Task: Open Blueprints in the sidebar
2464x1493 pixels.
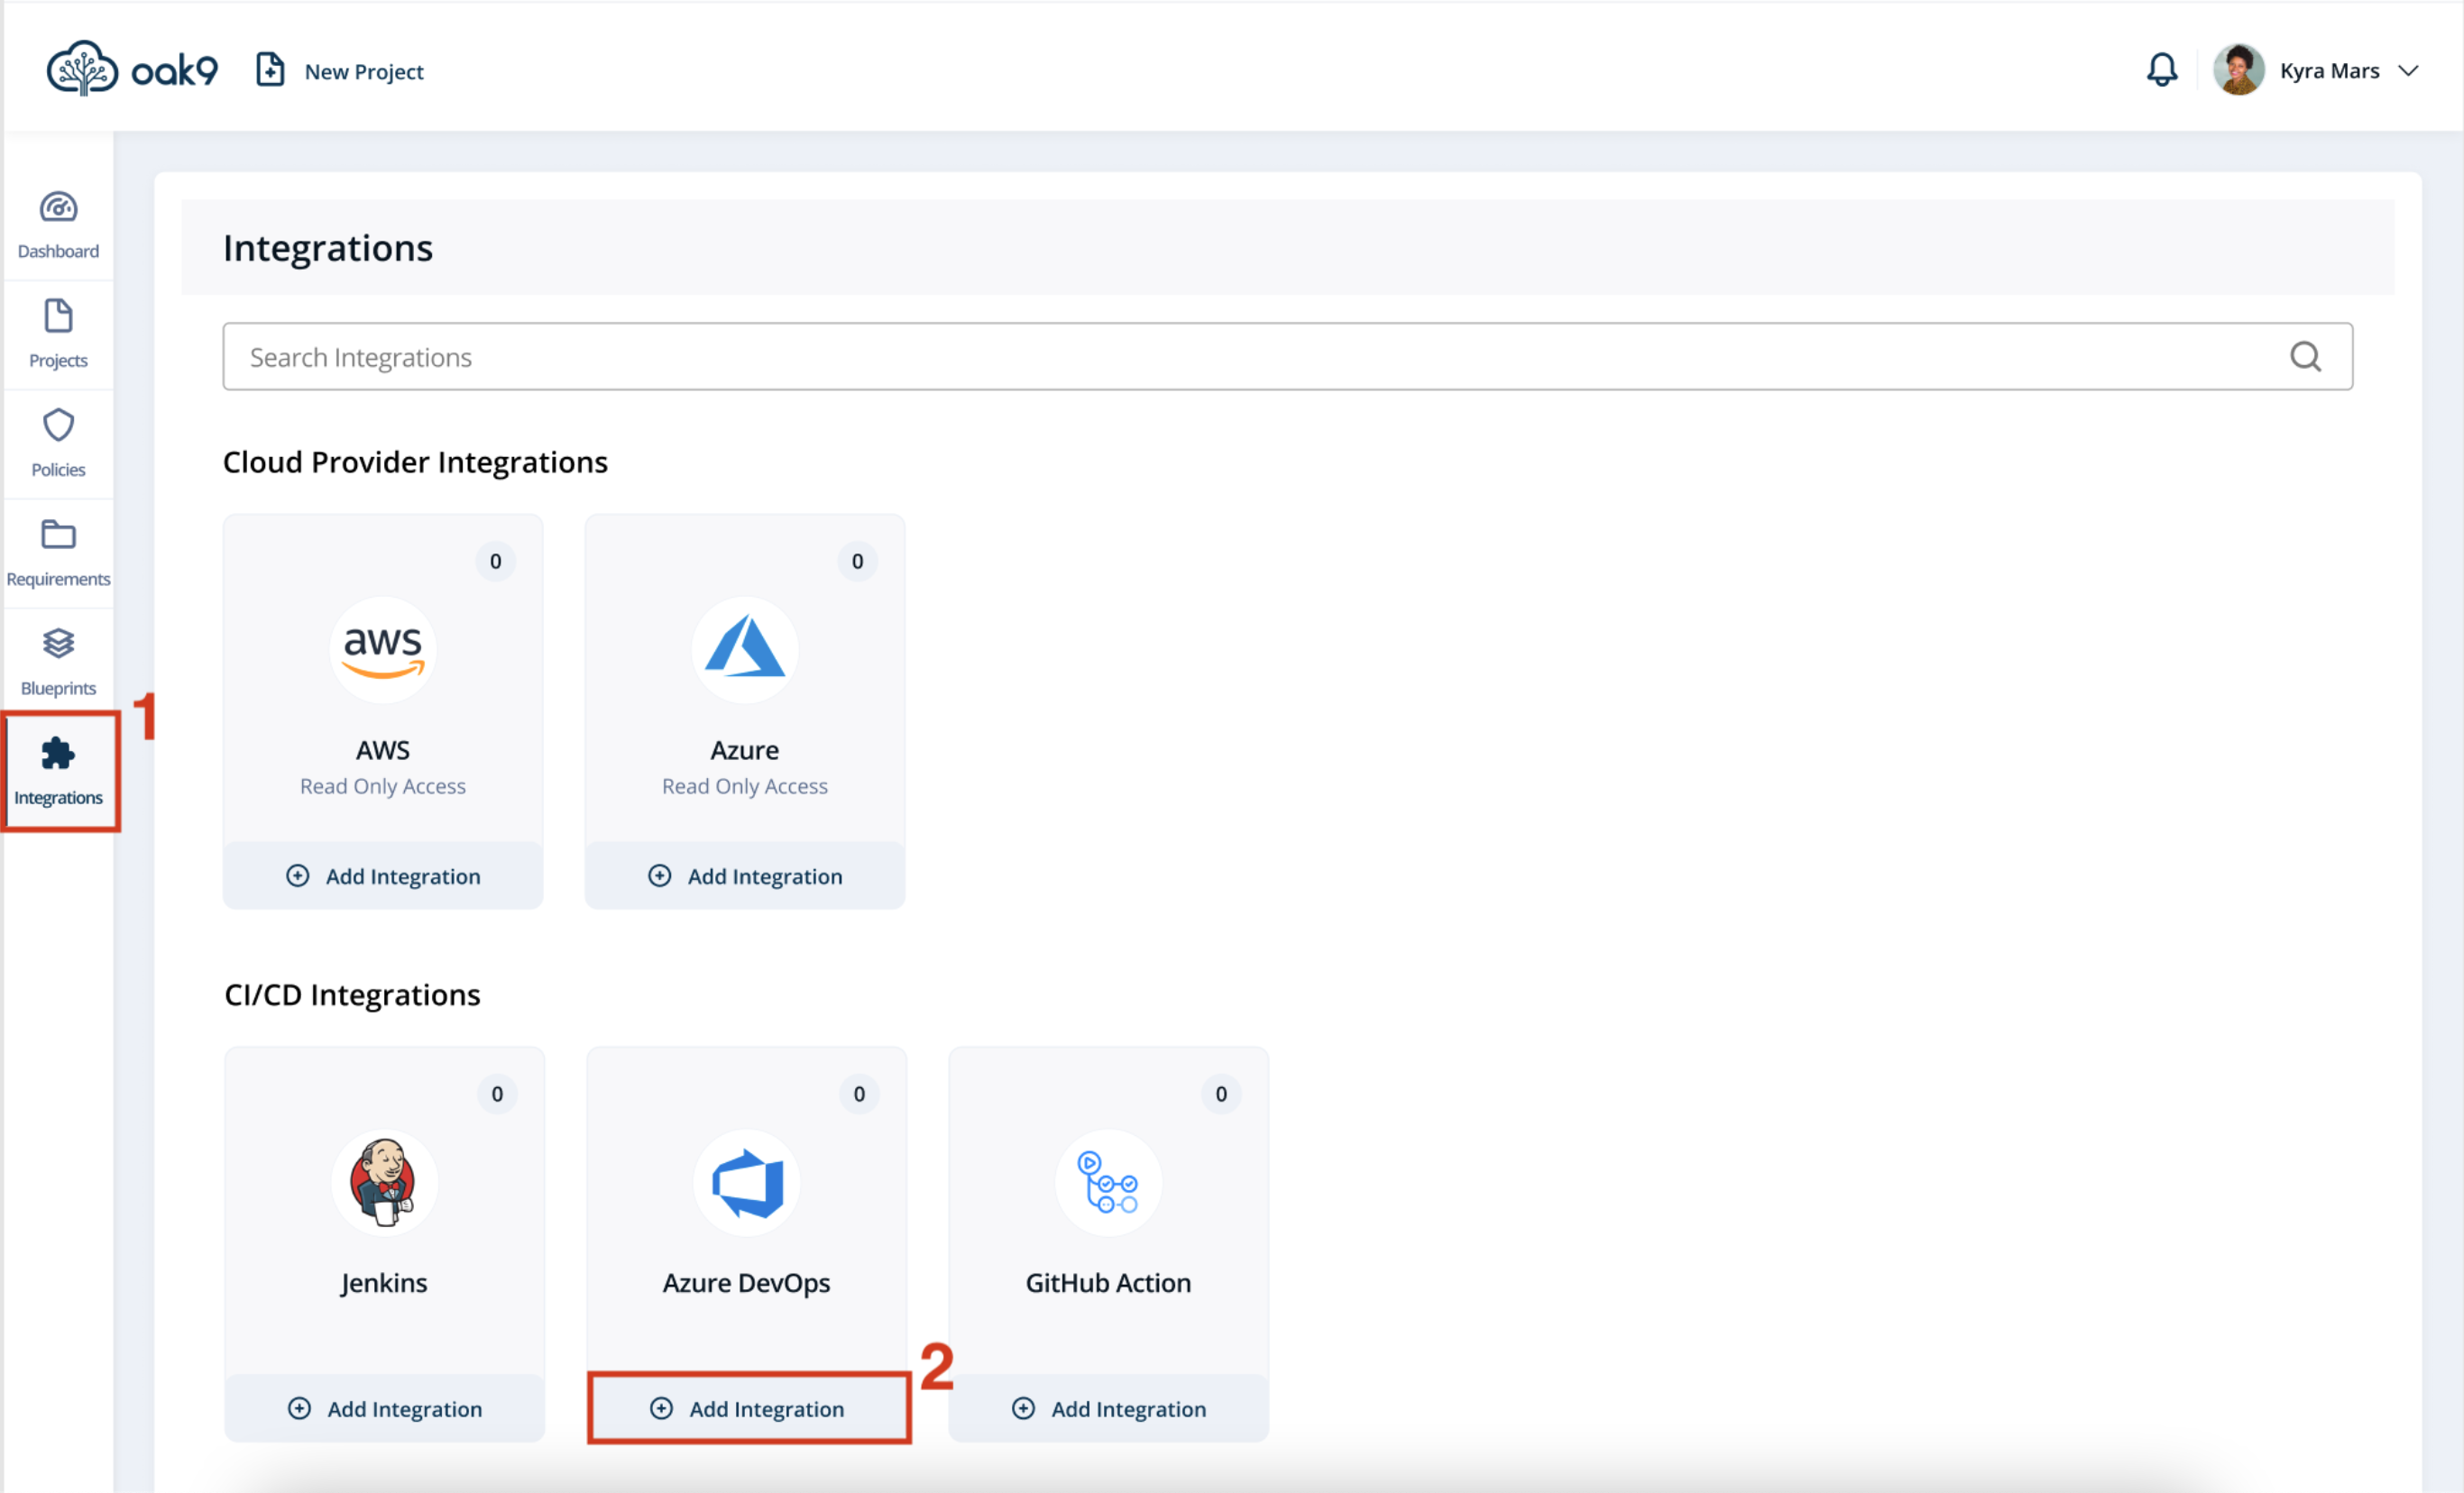Action: tap(58, 663)
